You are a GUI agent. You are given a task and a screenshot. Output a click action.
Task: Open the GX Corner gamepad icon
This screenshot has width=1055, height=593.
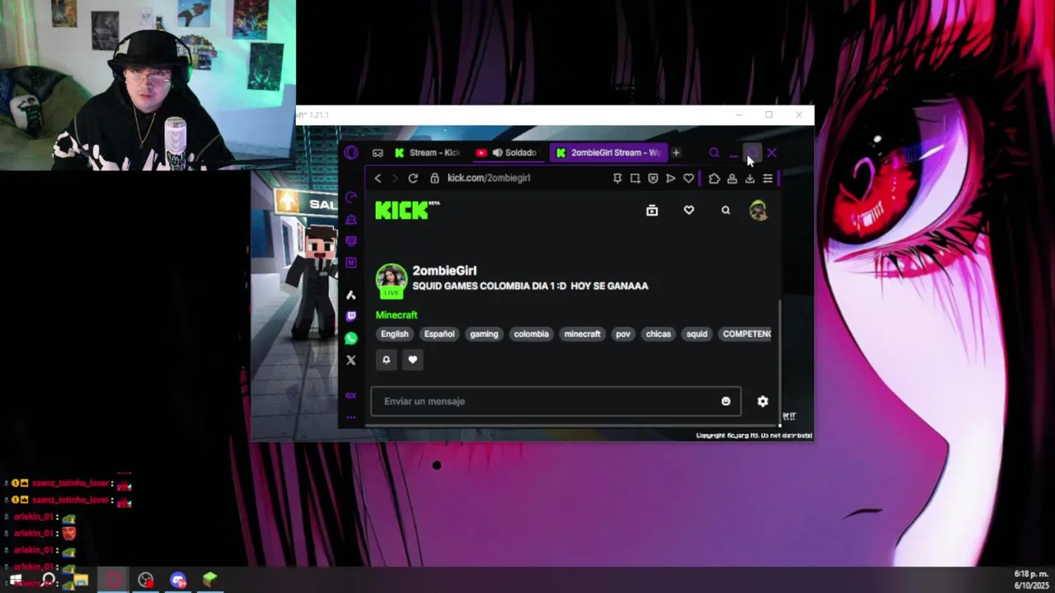pos(377,152)
